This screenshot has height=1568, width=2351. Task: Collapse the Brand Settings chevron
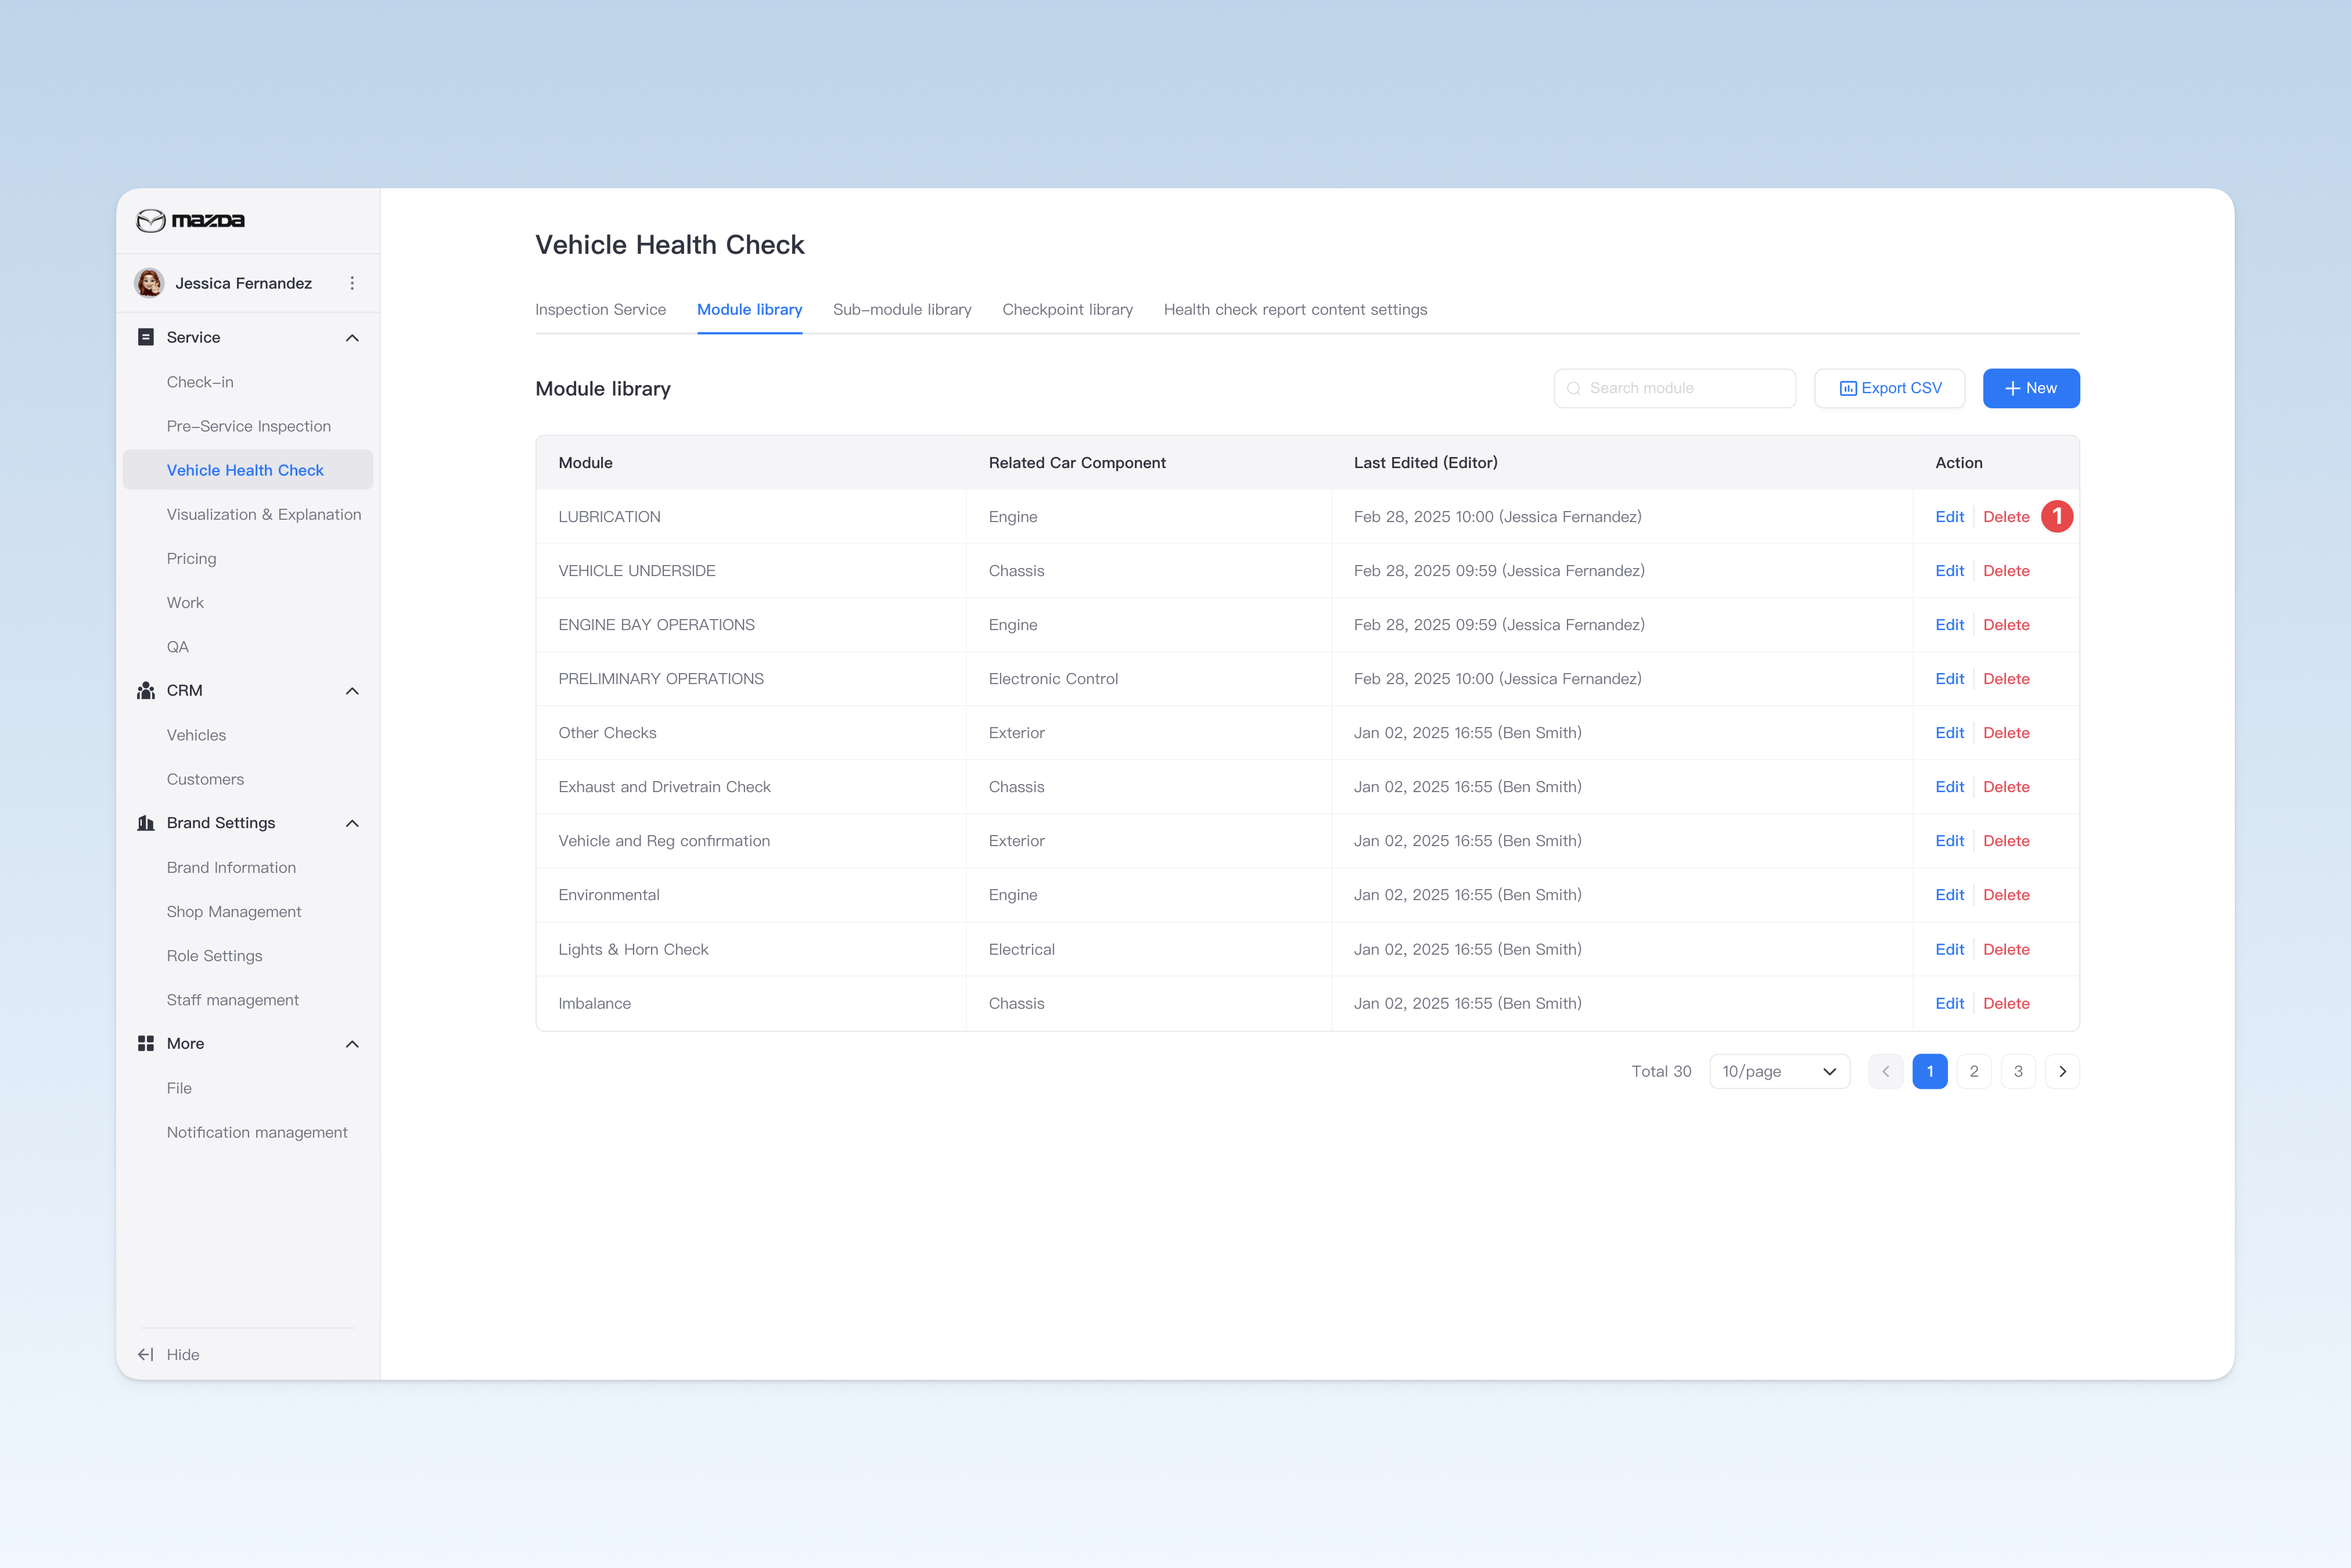tap(352, 823)
